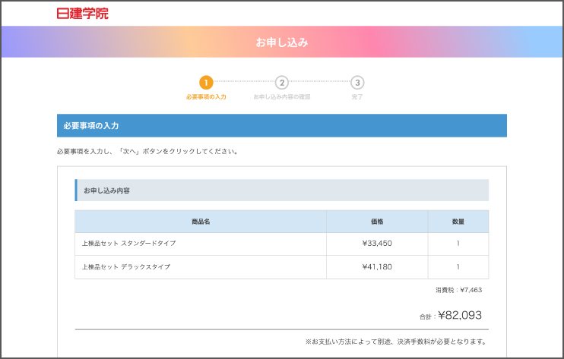Click quantity 1 in デラックスタイプ row
The height and width of the screenshot is (359, 564).
[458, 266]
